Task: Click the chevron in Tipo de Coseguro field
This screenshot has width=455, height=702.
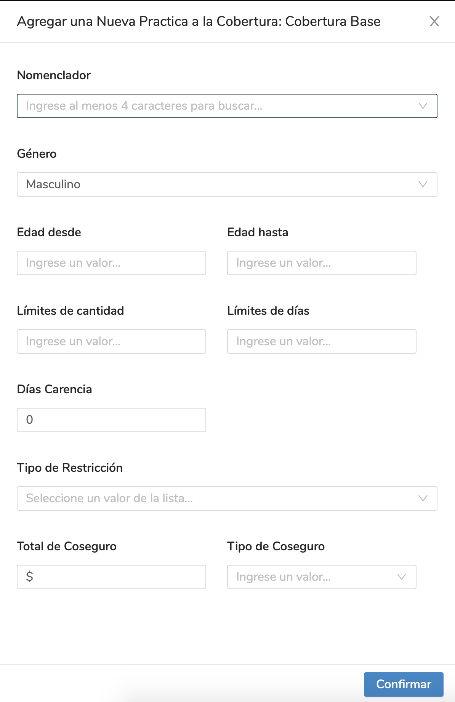Action: pos(402,577)
